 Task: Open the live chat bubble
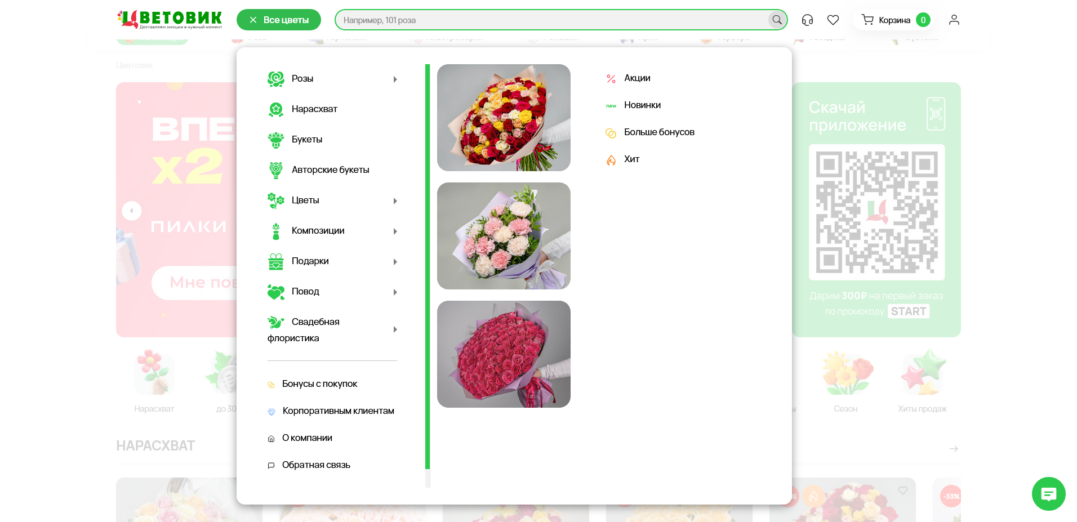1048,494
